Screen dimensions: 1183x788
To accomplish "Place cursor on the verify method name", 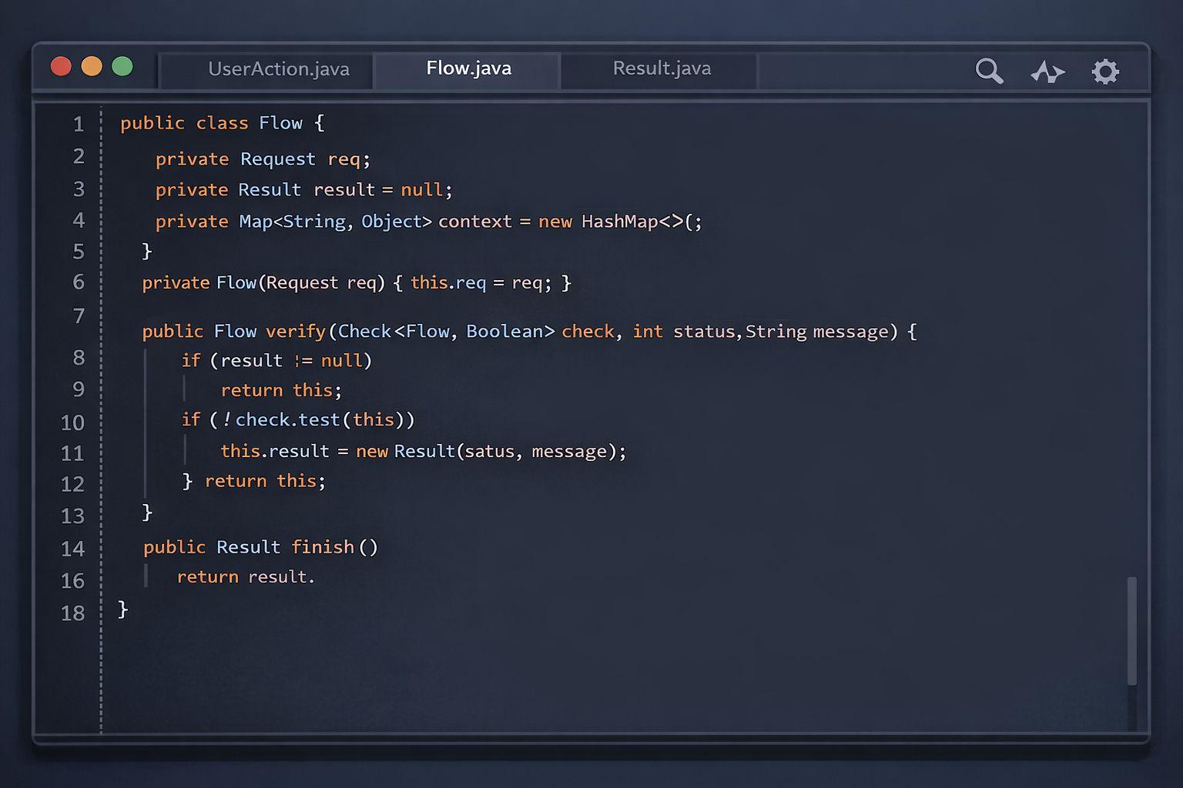I will coord(295,332).
